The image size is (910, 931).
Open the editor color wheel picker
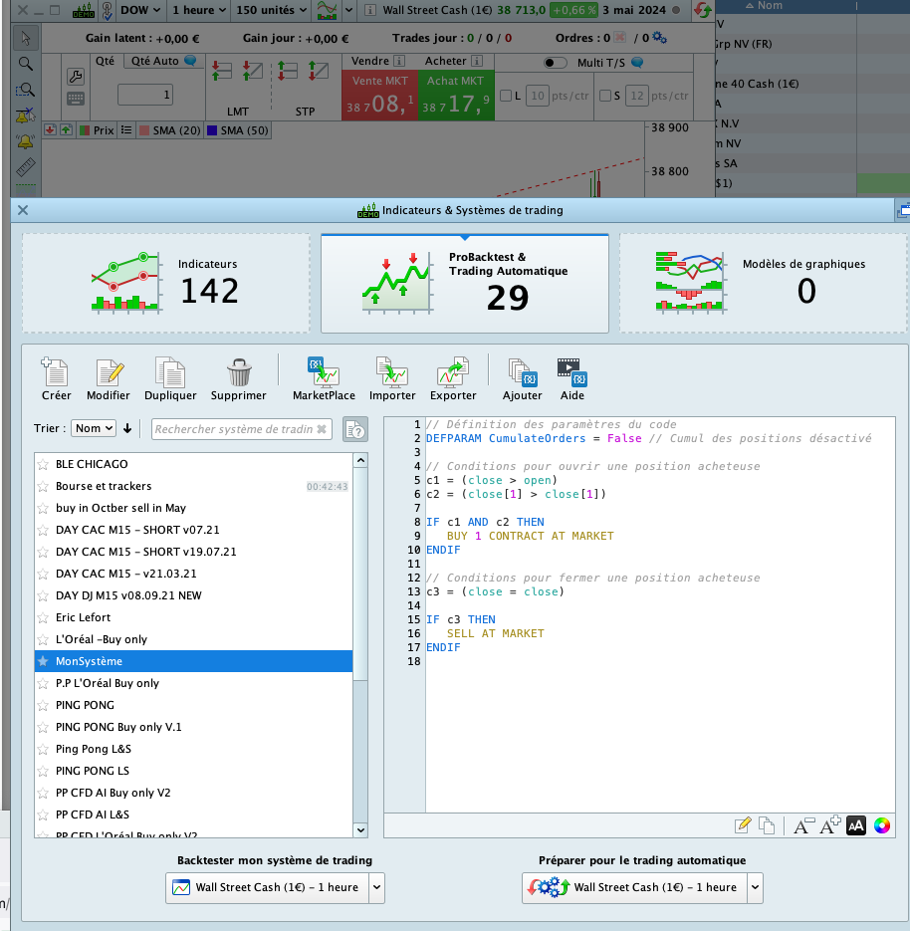pyautogui.click(x=881, y=824)
